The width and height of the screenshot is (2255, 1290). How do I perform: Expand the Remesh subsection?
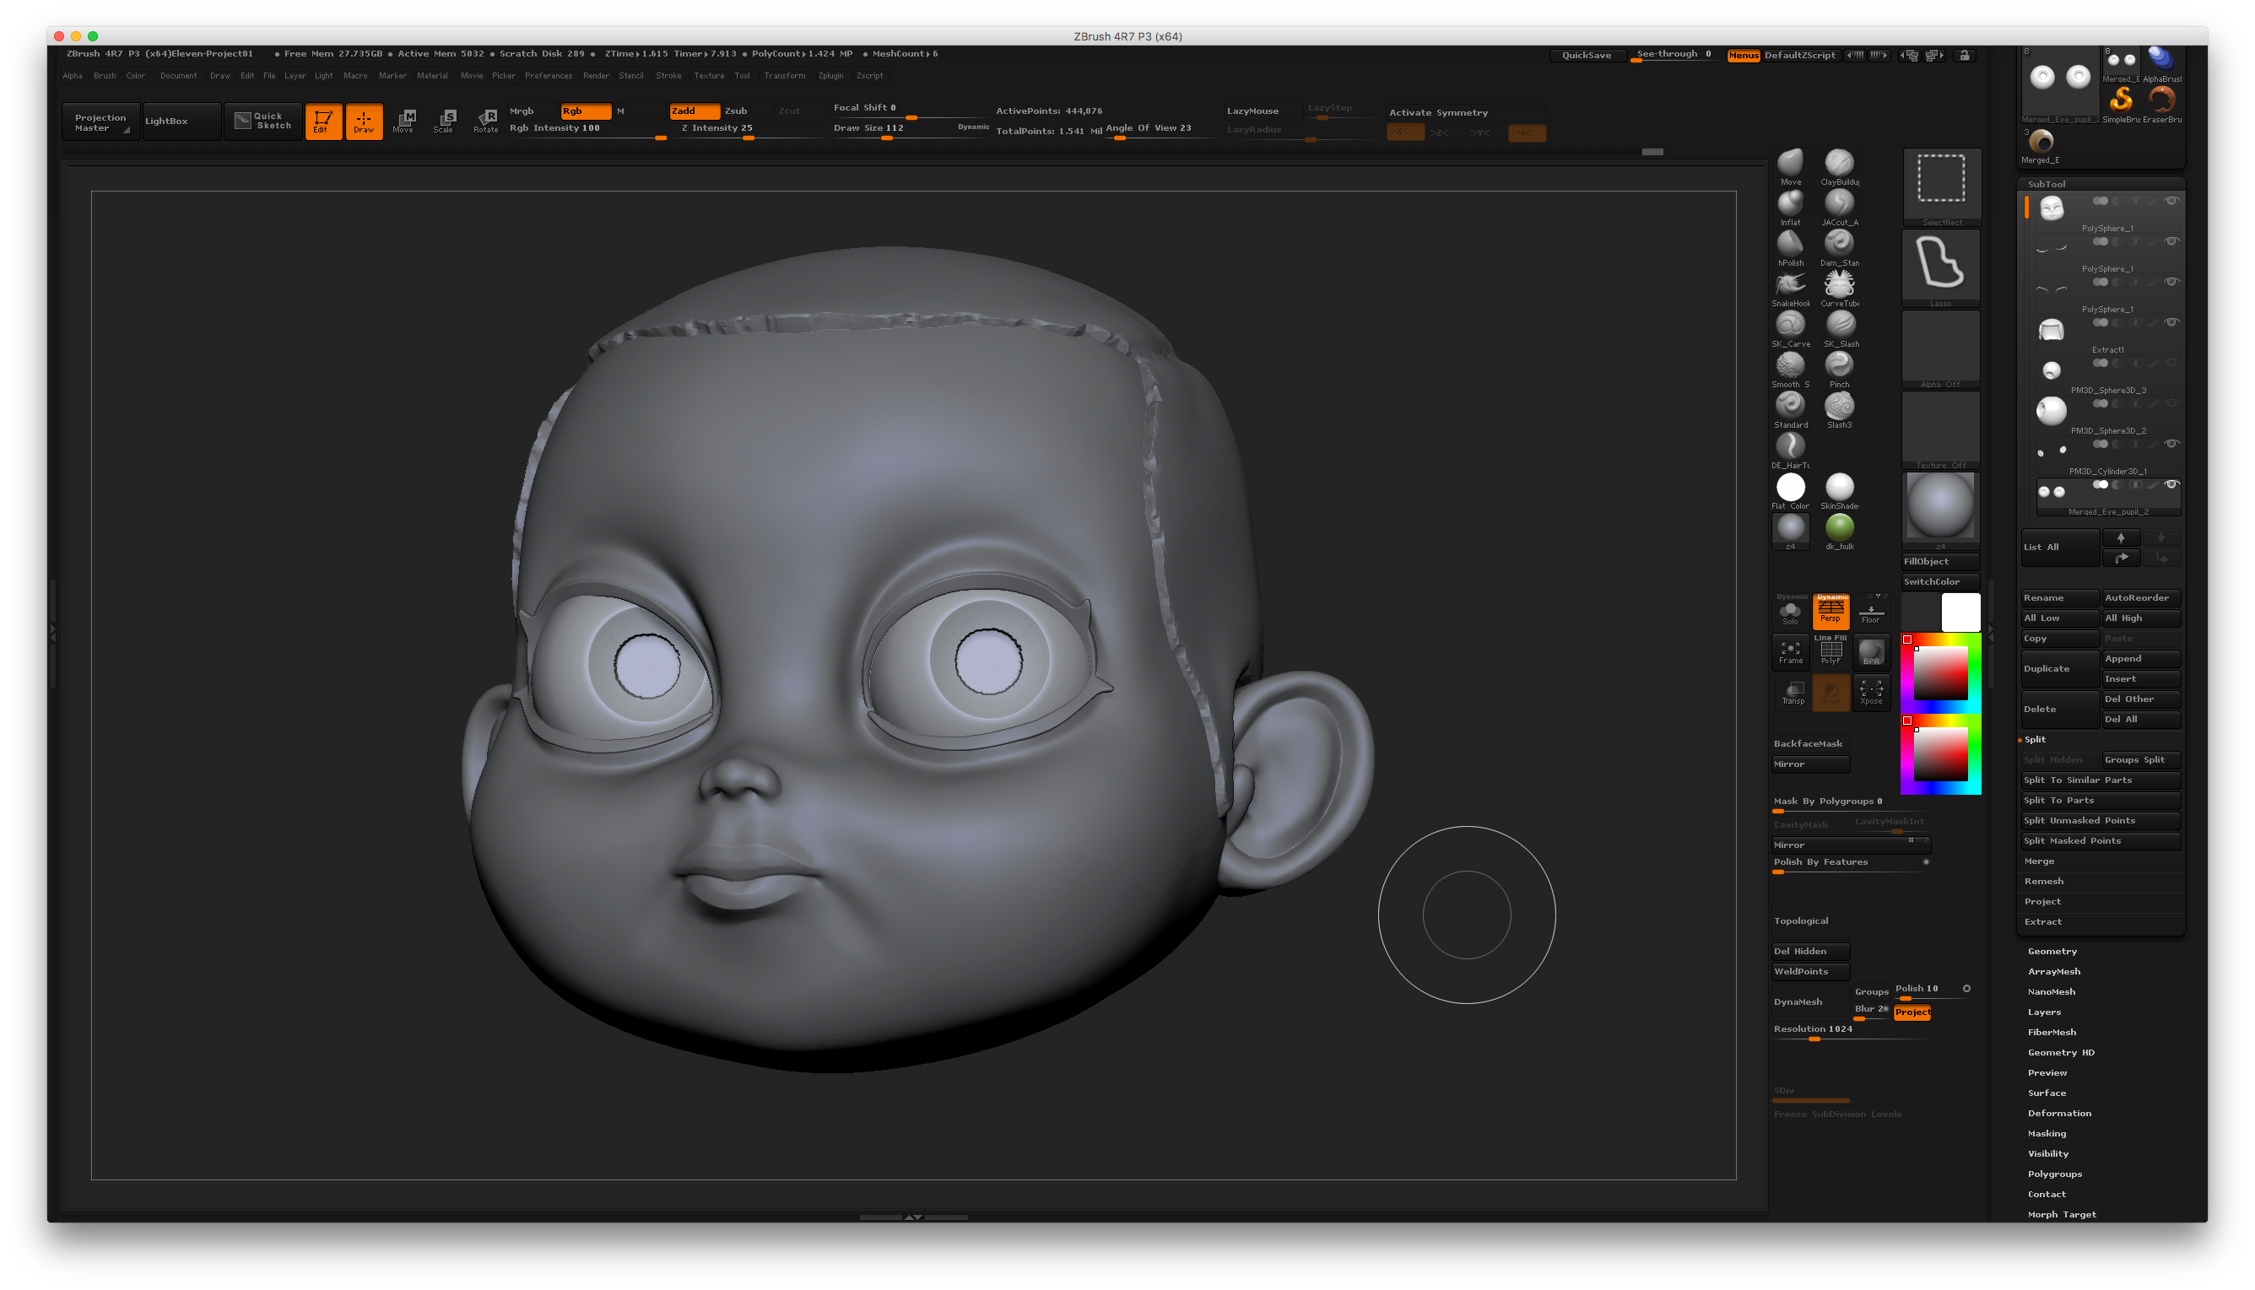point(2043,881)
